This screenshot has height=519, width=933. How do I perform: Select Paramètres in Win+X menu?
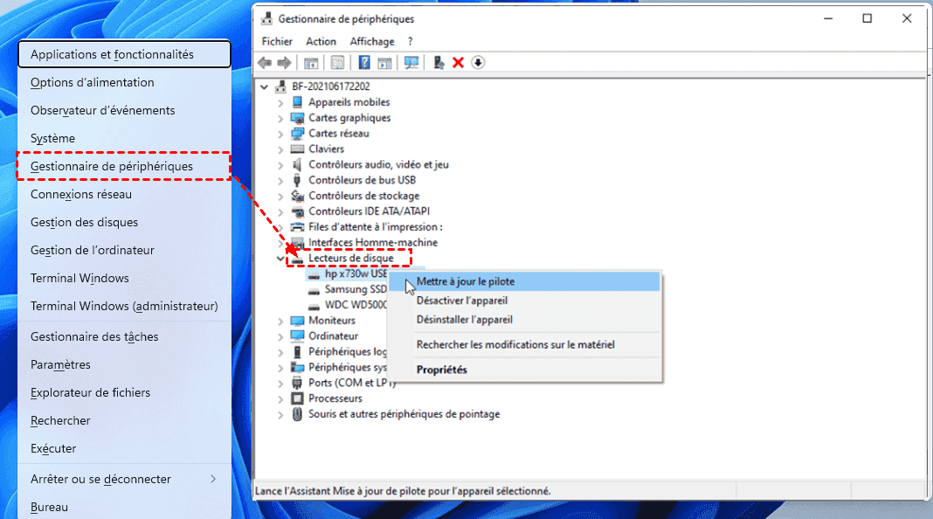click(x=124, y=365)
